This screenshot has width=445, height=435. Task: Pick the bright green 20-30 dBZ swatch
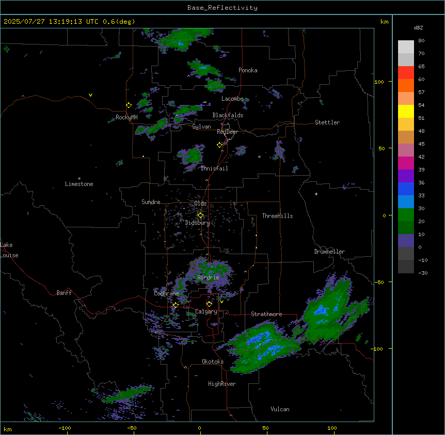[x=406, y=215]
